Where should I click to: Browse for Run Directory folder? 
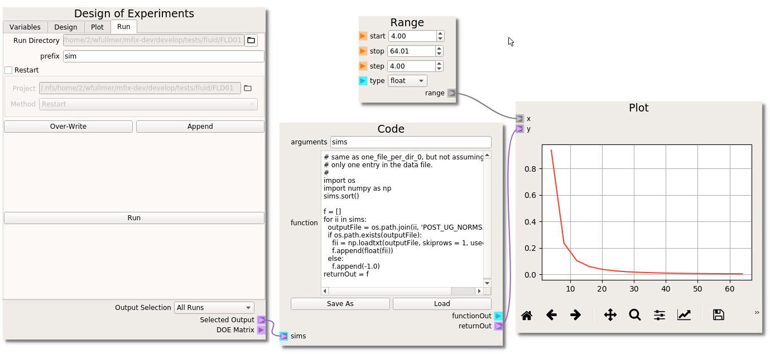251,40
